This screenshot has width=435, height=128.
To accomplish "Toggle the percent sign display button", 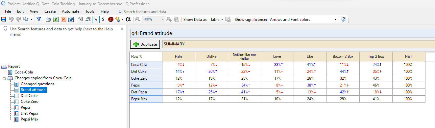I will (96, 19).
